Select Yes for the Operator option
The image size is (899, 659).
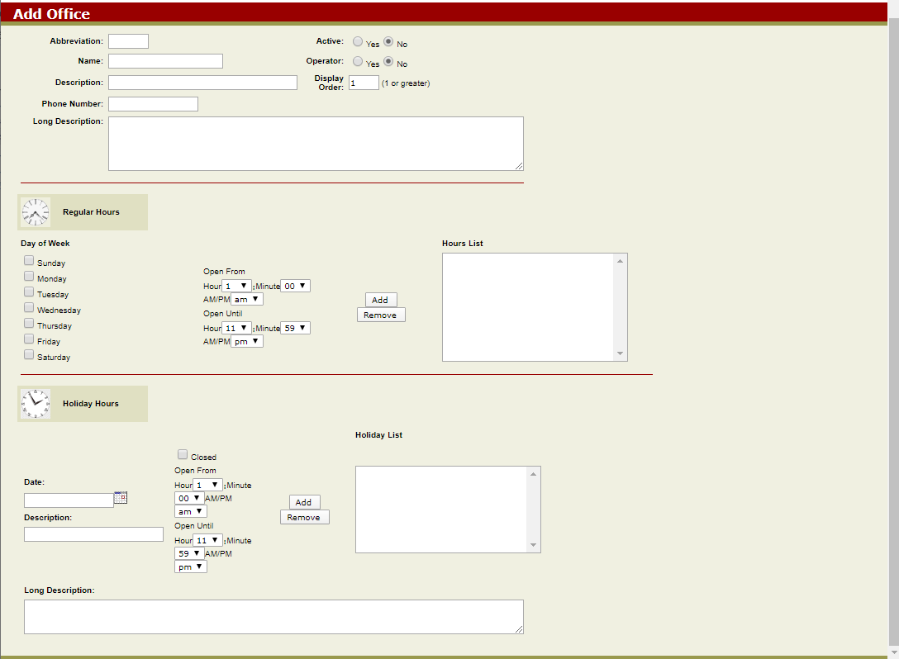pyautogui.click(x=357, y=61)
